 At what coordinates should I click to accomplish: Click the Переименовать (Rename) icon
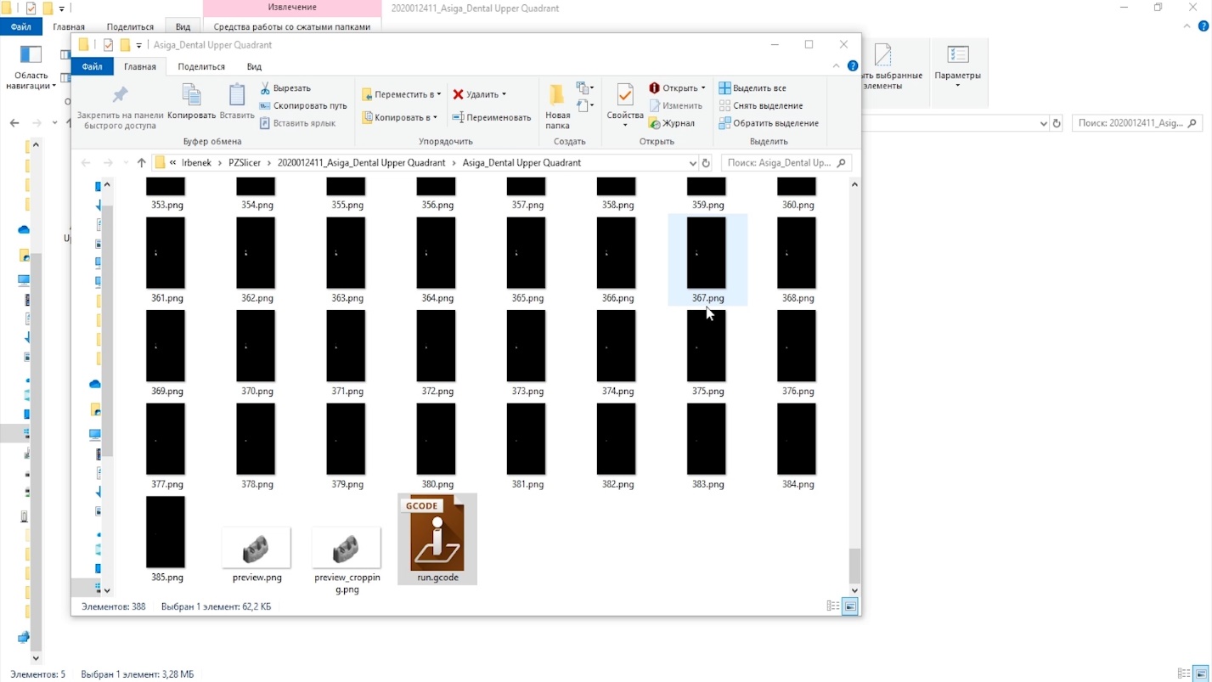458,118
